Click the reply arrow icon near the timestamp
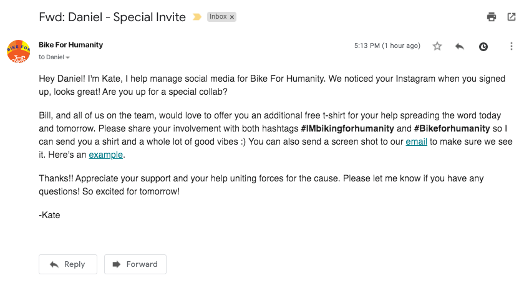This screenshot has width=524, height=288. coord(460,46)
